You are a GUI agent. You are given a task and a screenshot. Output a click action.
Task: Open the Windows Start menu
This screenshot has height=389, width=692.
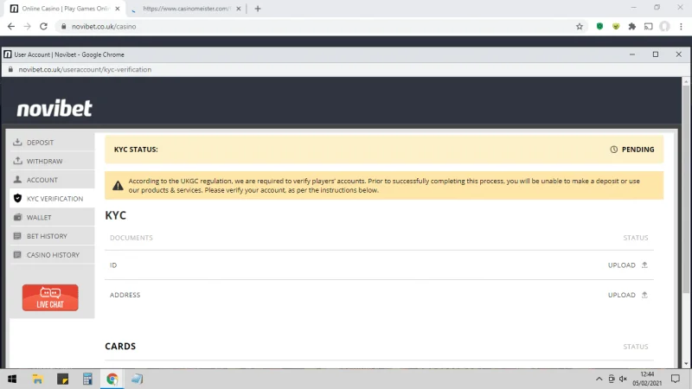pyautogui.click(x=12, y=379)
